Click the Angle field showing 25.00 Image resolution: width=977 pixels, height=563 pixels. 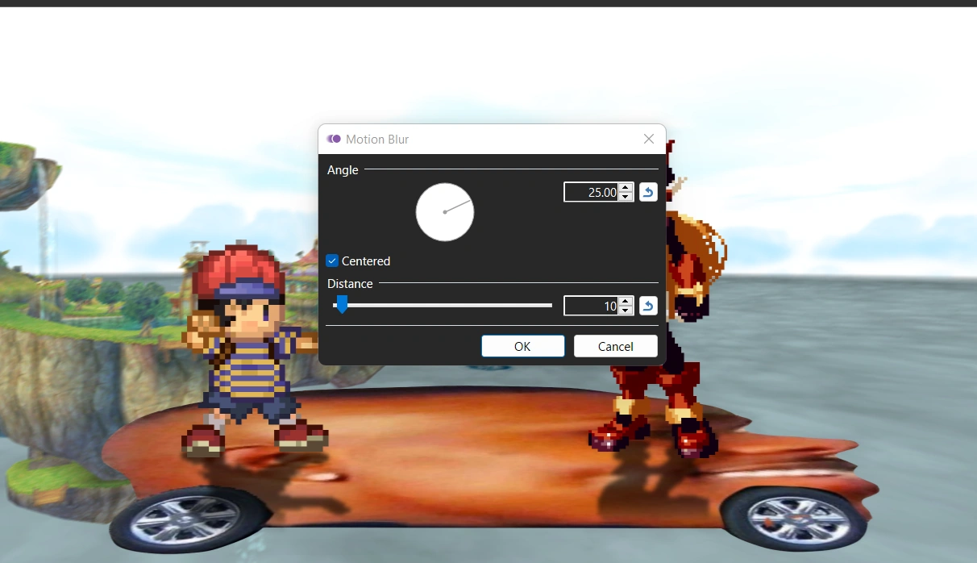point(591,192)
